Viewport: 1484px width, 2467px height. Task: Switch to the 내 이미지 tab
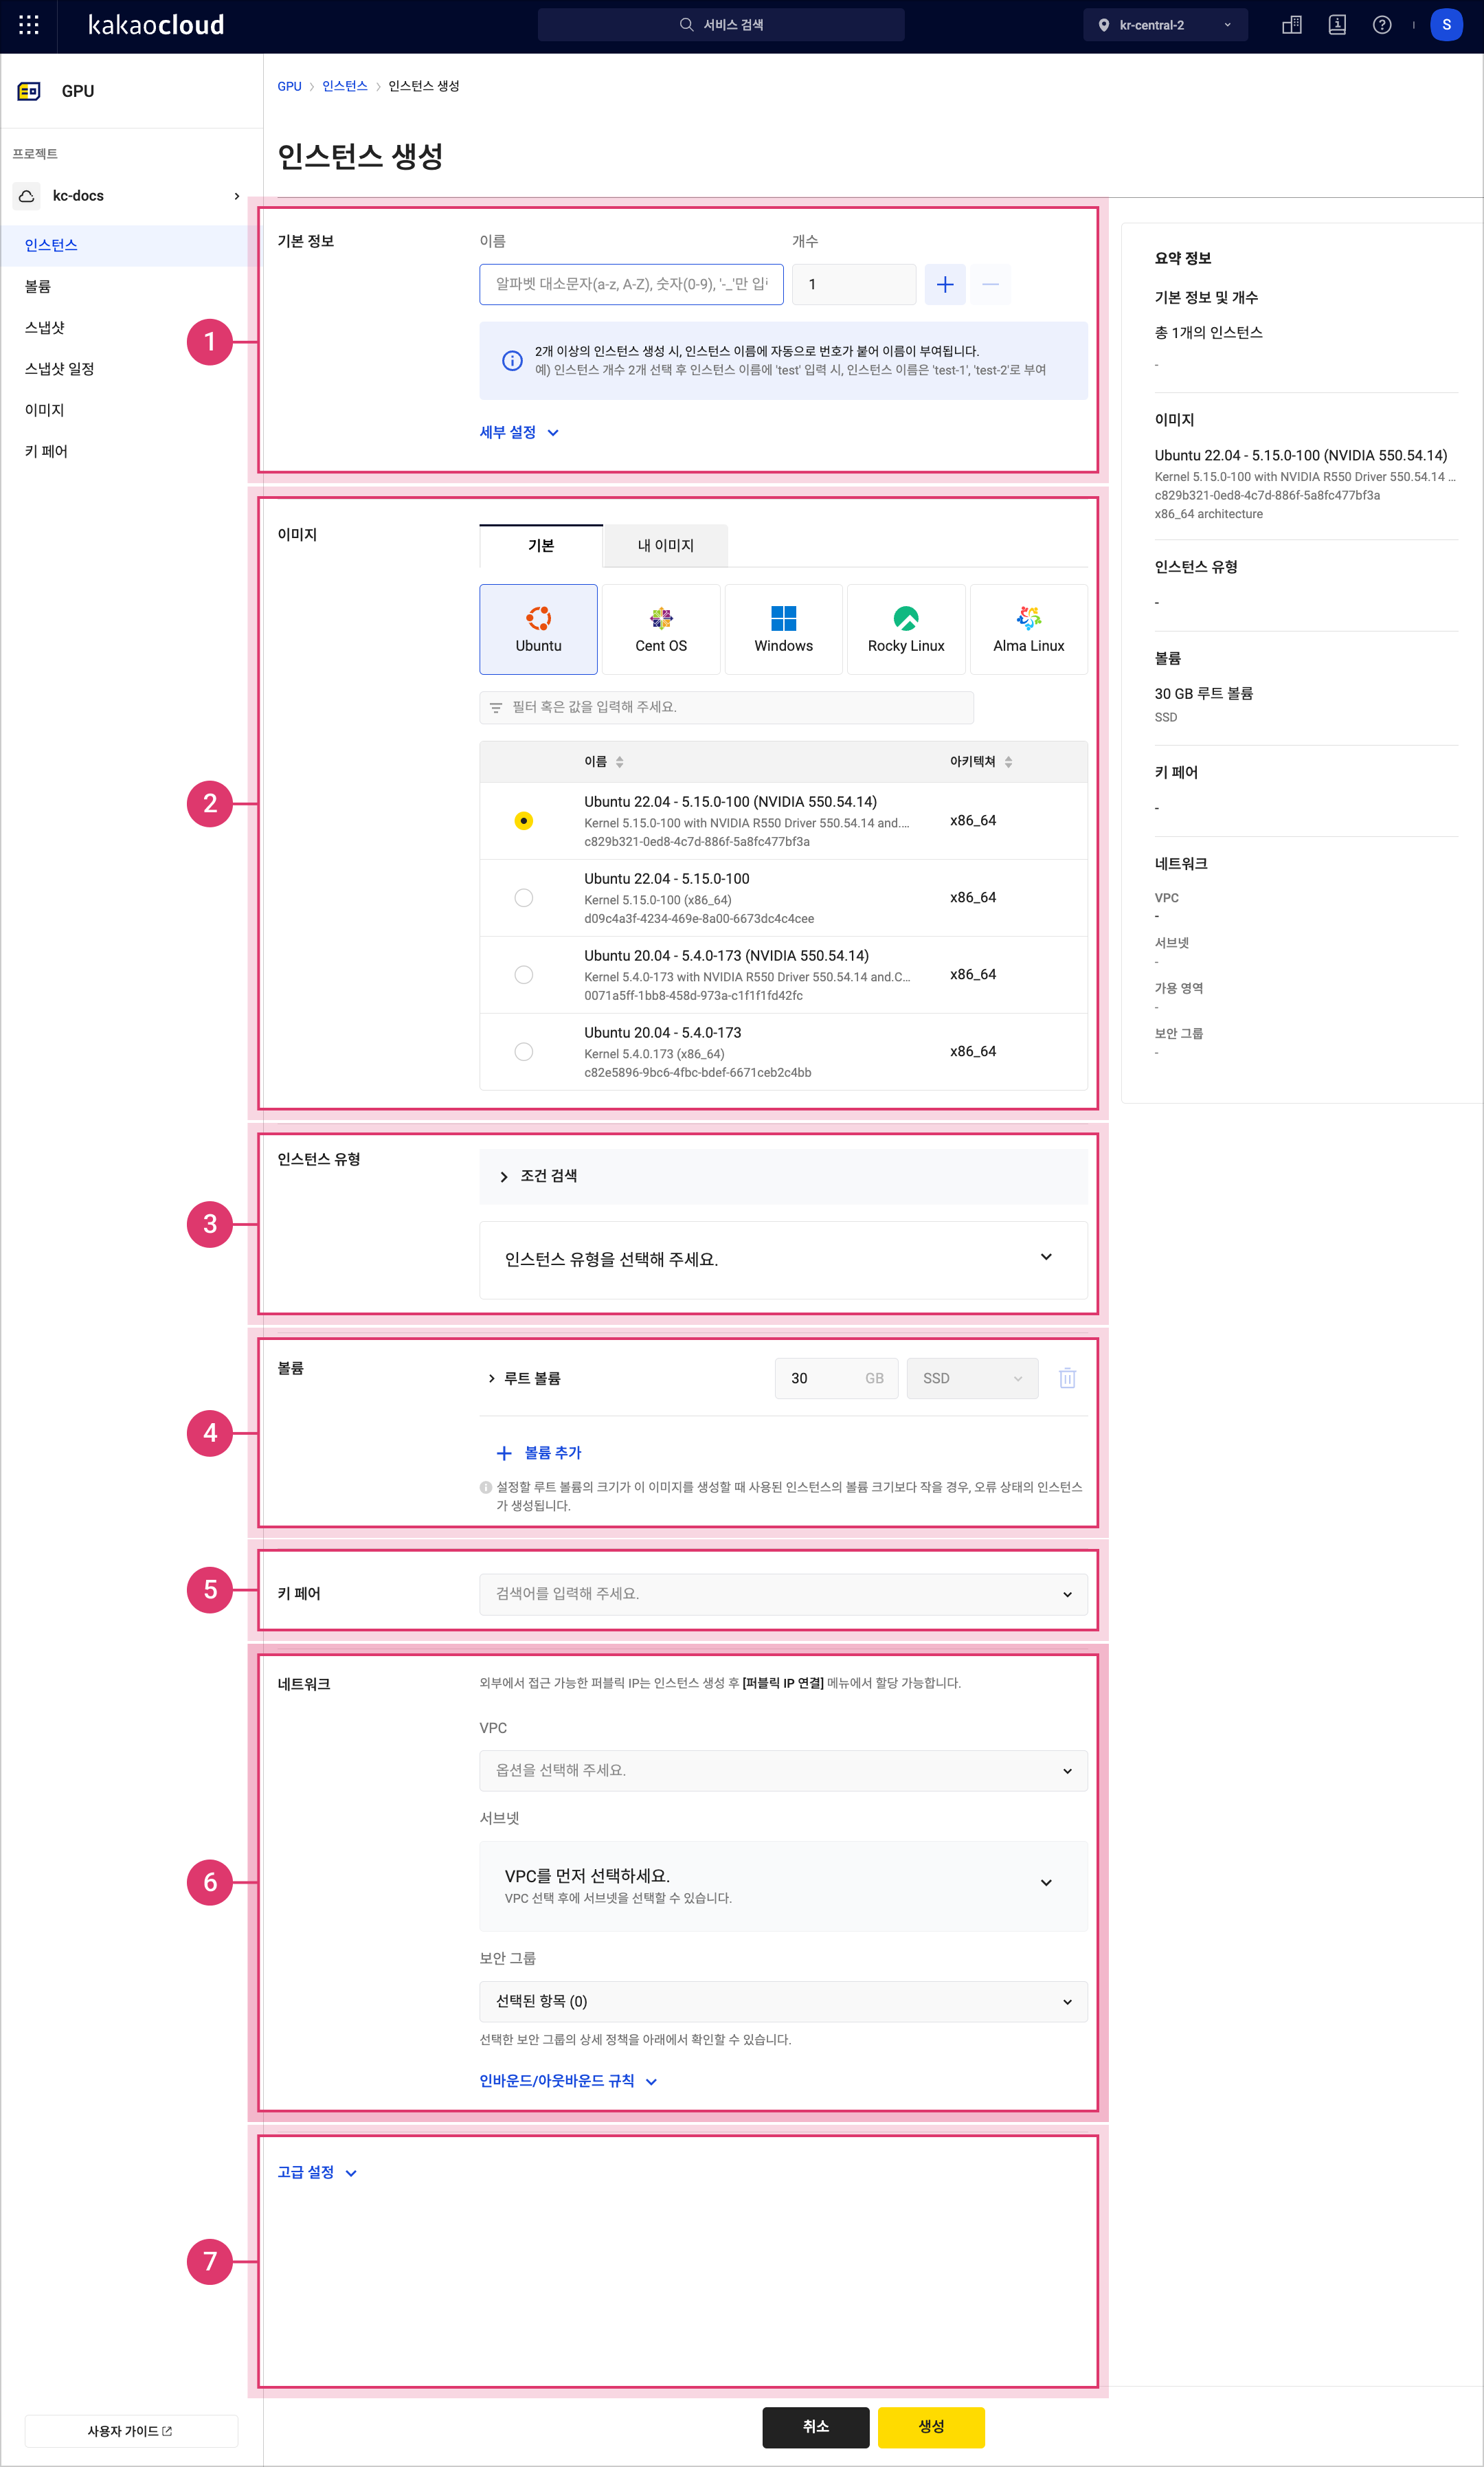coord(665,545)
